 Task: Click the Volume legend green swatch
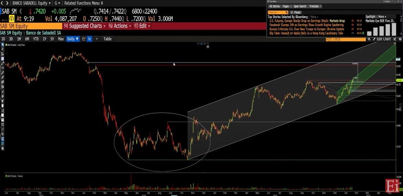(6, 176)
